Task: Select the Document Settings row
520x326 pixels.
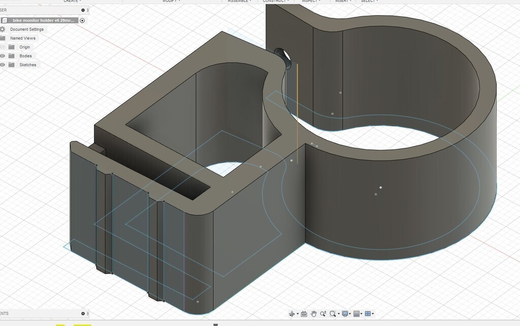Action: [26, 29]
